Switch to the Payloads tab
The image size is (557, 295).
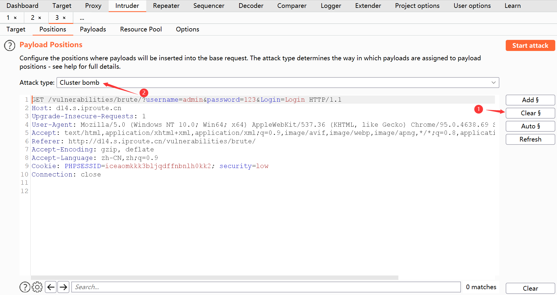tap(93, 29)
